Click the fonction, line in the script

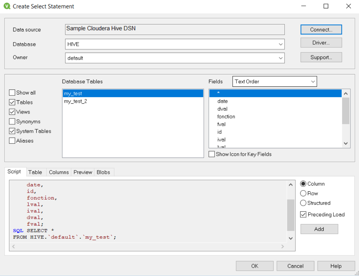[x=42, y=198]
